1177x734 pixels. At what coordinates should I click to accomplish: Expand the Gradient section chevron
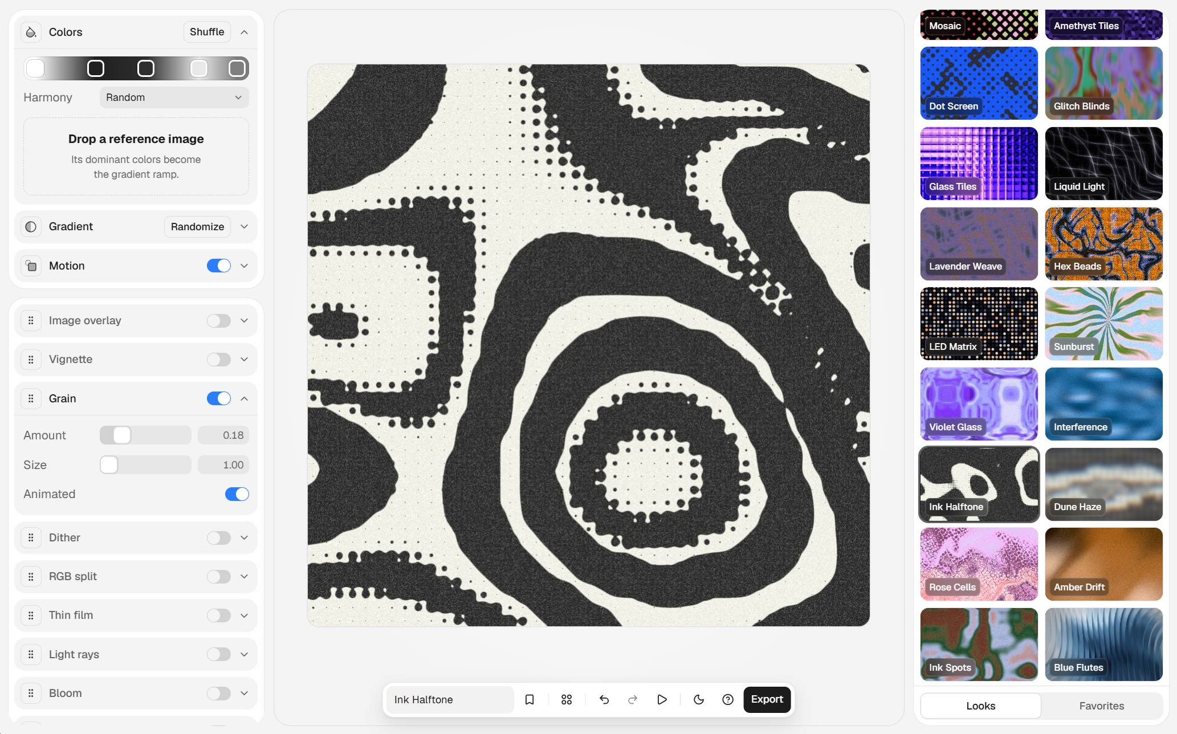(245, 227)
